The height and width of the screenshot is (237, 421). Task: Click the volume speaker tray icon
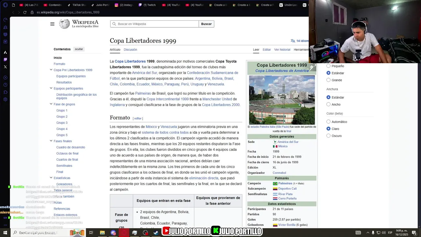(x=384, y=233)
